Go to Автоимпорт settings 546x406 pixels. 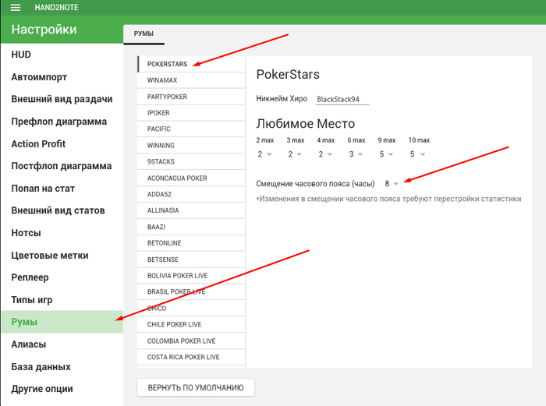[62, 77]
